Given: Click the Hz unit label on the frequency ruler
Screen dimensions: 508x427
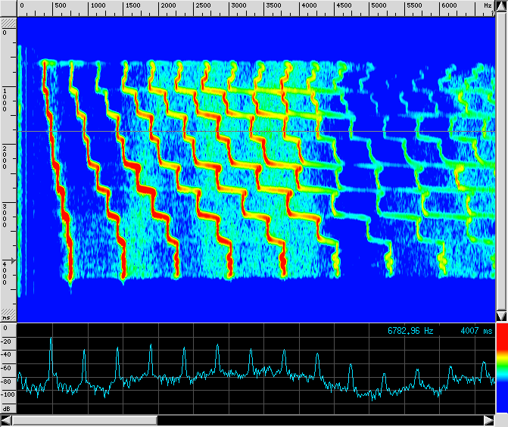Looking at the screenshot, I should [x=488, y=6].
